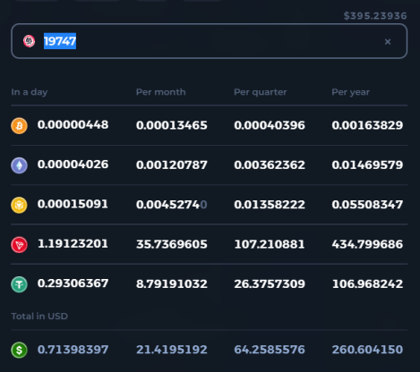This screenshot has height=372, width=420.
Task: Click the input field containing 19747
Action: pos(210,41)
